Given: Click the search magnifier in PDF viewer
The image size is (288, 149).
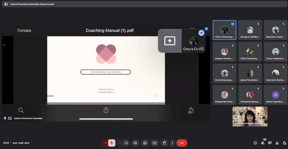Looking at the screenshot, I should click(x=21, y=110).
